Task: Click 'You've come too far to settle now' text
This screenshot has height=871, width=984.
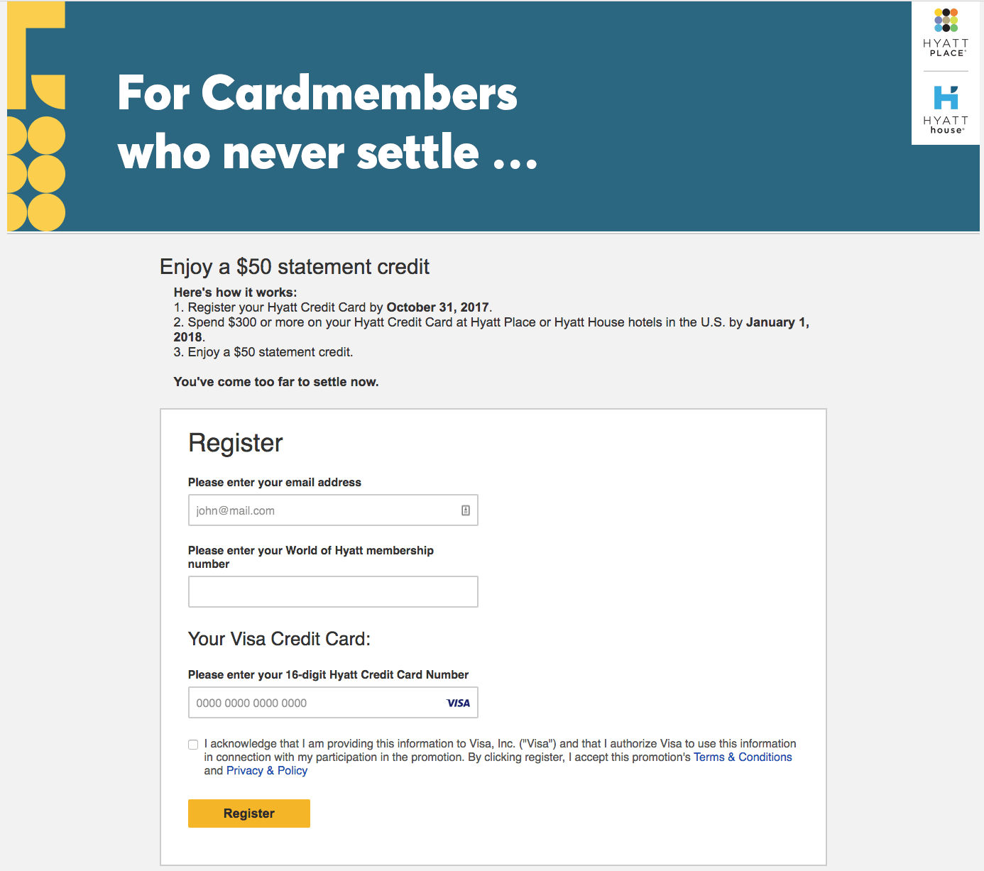Action: pos(276,382)
